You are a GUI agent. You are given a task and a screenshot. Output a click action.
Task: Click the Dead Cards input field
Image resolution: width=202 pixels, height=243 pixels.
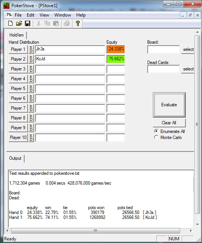click(163, 69)
